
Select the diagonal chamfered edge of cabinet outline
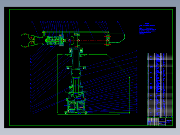118,66
